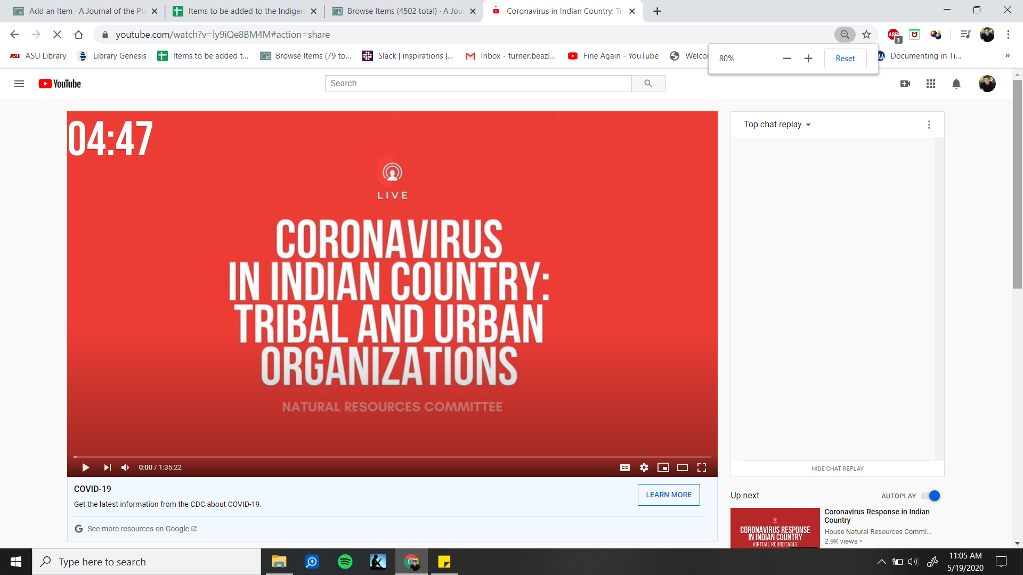Open the YouTube notifications bell

956,84
